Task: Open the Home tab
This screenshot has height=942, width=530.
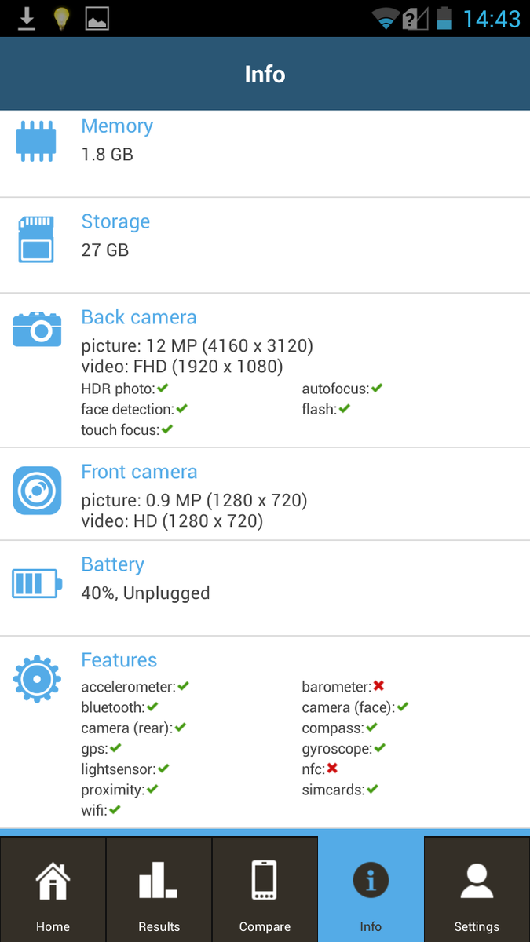Action: (53, 889)
